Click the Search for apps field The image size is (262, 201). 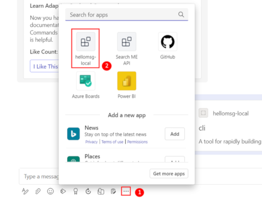[126, 14]
